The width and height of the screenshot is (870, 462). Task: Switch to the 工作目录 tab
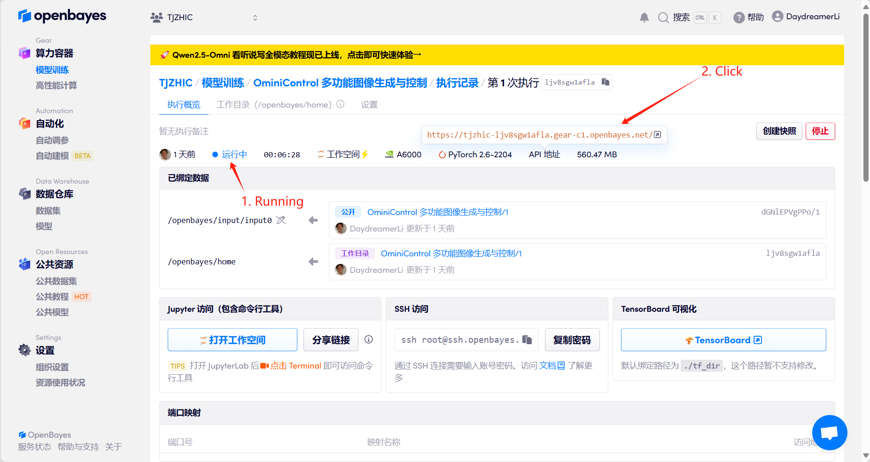(x=274, y=105)
